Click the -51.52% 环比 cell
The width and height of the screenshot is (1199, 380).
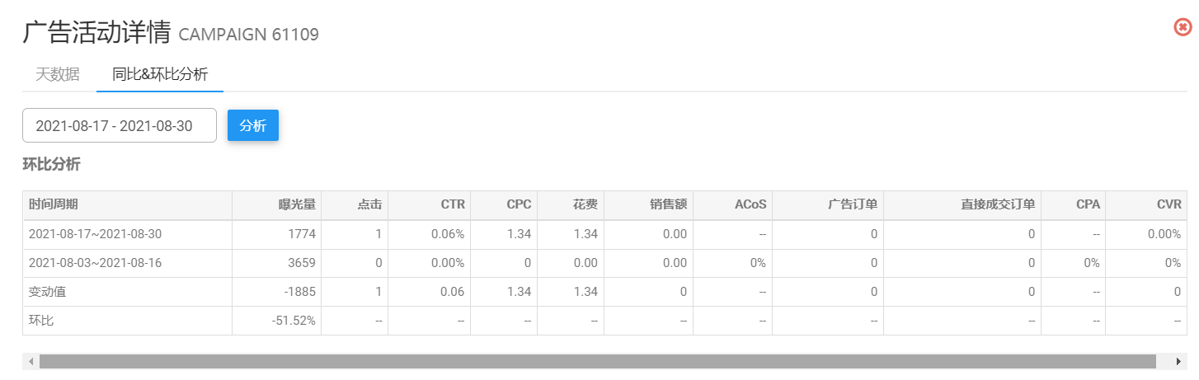pos(294,320)
